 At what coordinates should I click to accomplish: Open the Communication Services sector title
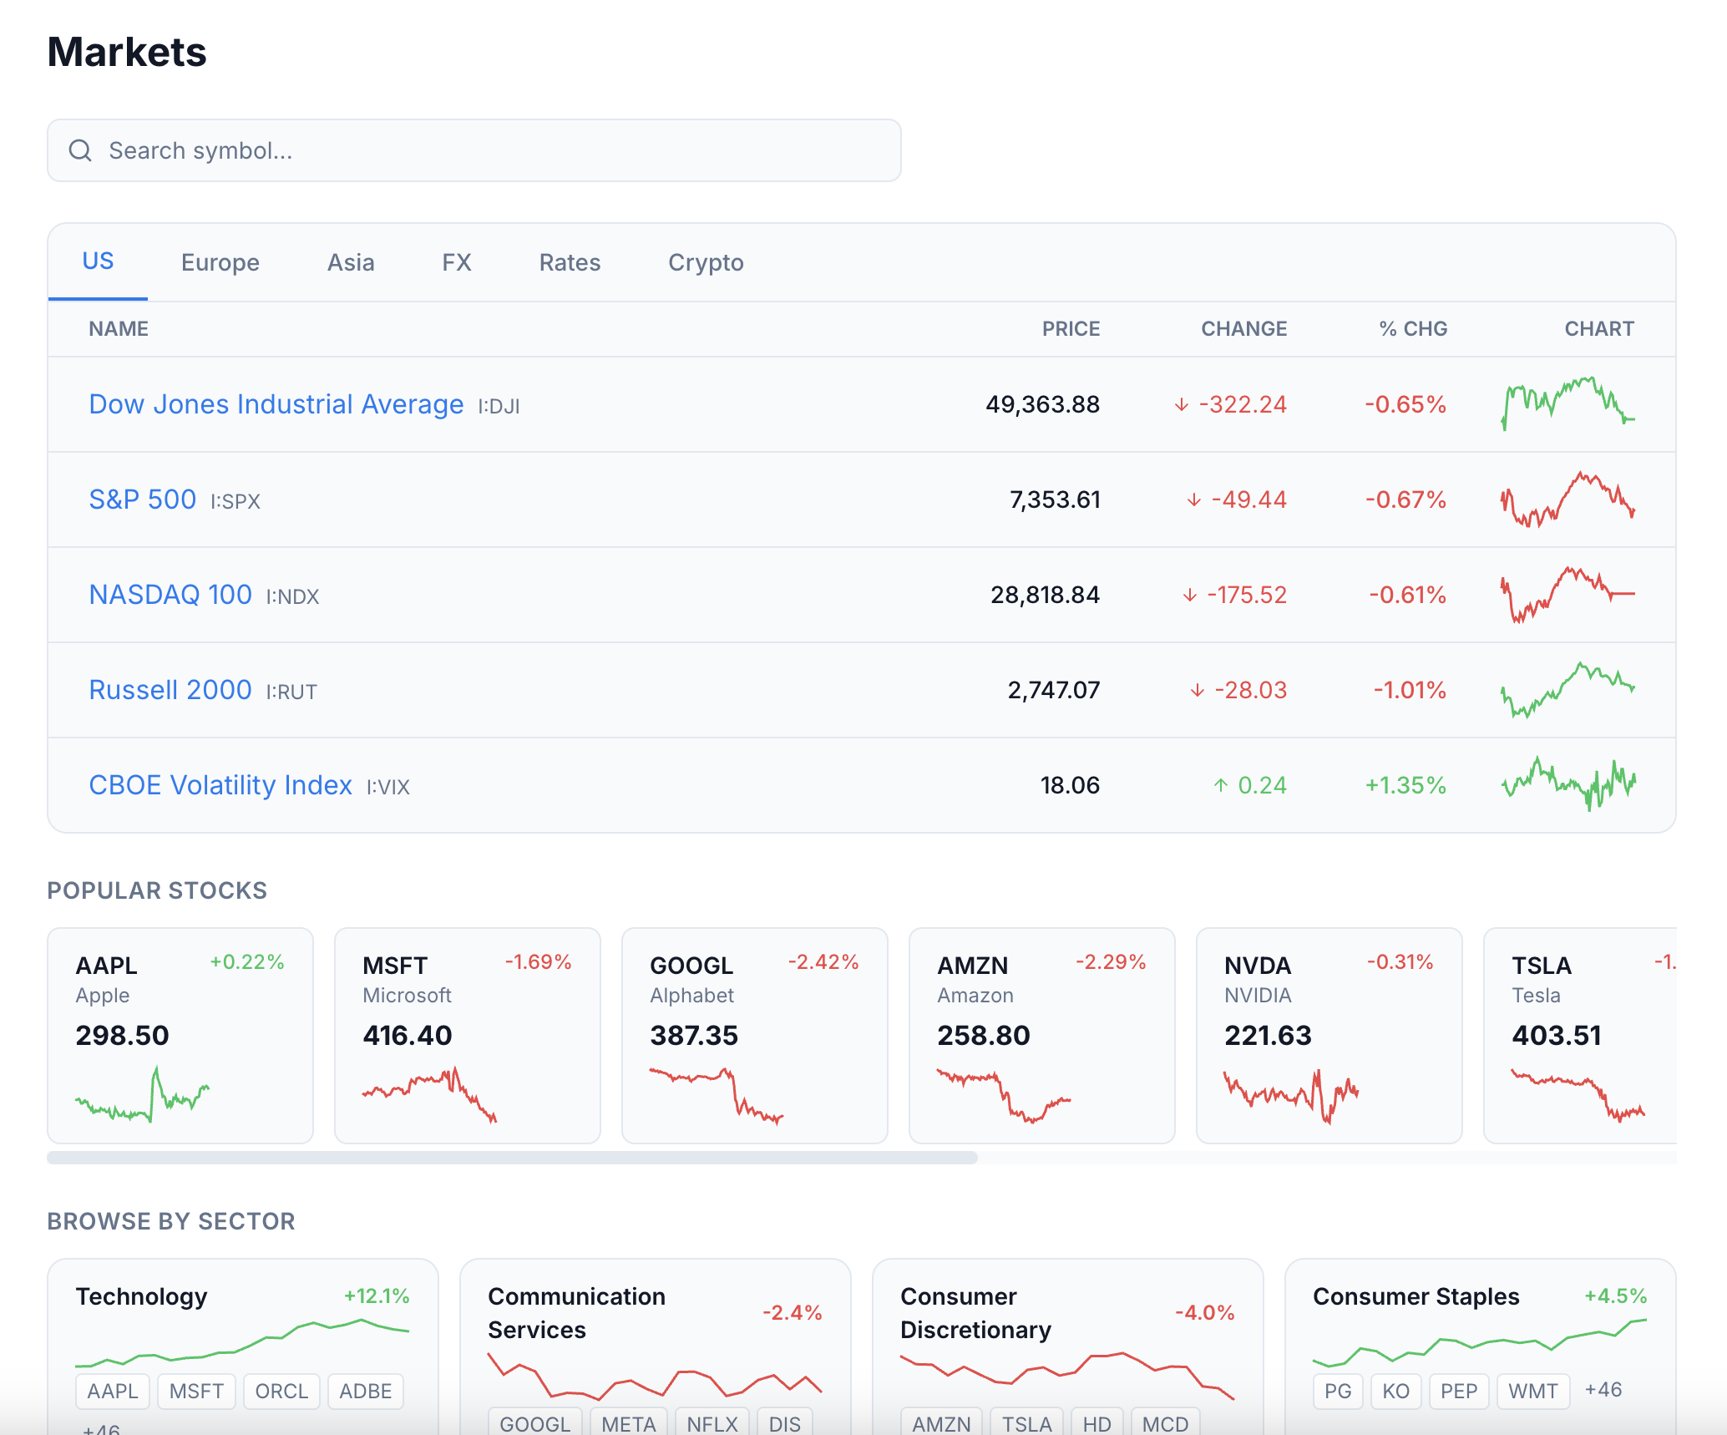pos(576,1313)
